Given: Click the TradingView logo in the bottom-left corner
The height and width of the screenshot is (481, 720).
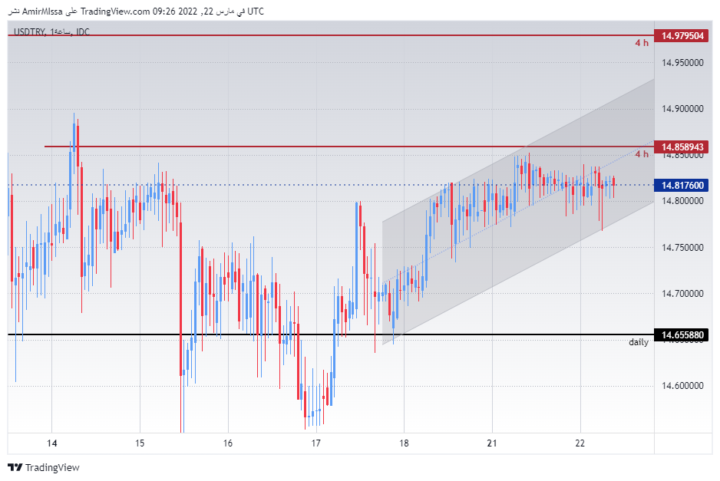Looking at the screenshot, I should pos(44,467).
